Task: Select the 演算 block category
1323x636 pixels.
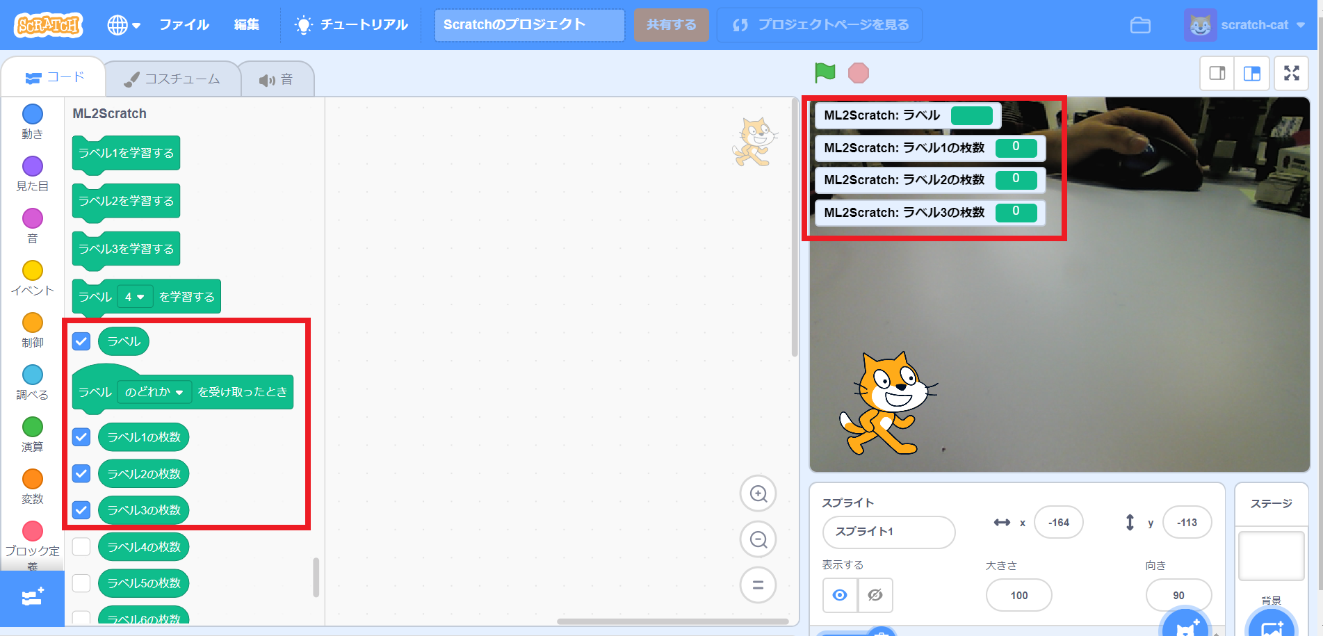Action: (x=33, y=434)
